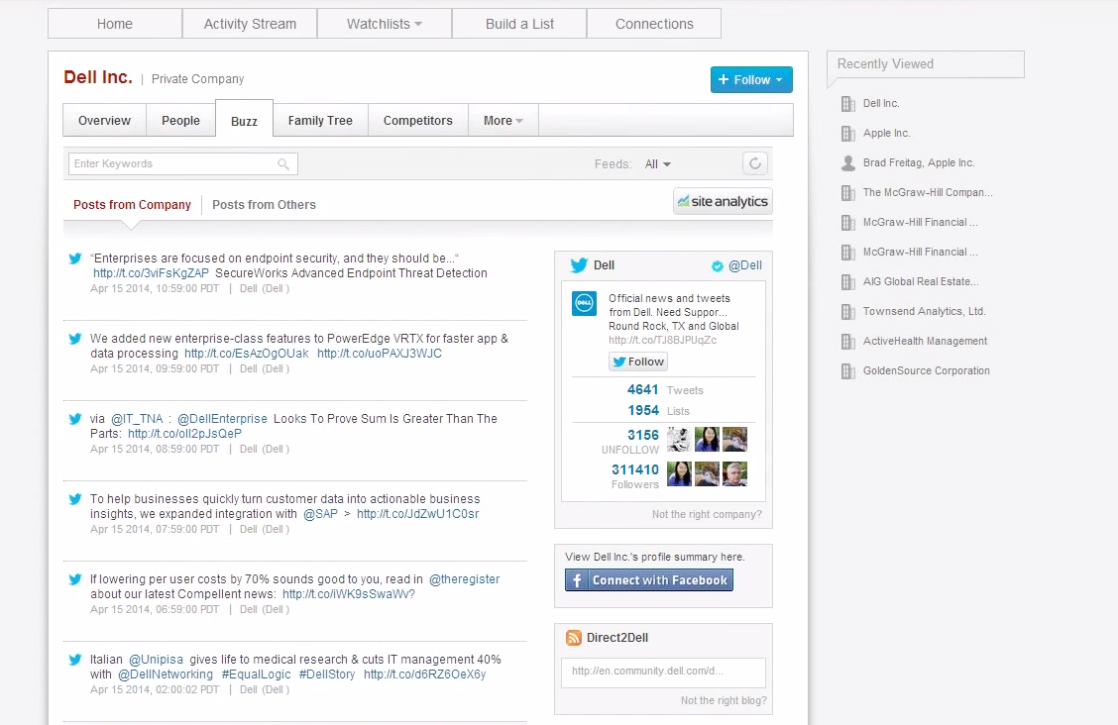This screenshot has height=725, width=1118.
Task: Open the More tab dropdown
Action: click(503, 119)
